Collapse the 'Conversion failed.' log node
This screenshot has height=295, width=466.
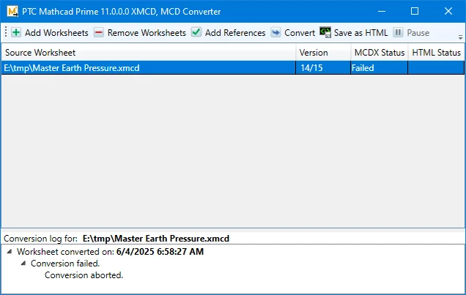(23, 264)
